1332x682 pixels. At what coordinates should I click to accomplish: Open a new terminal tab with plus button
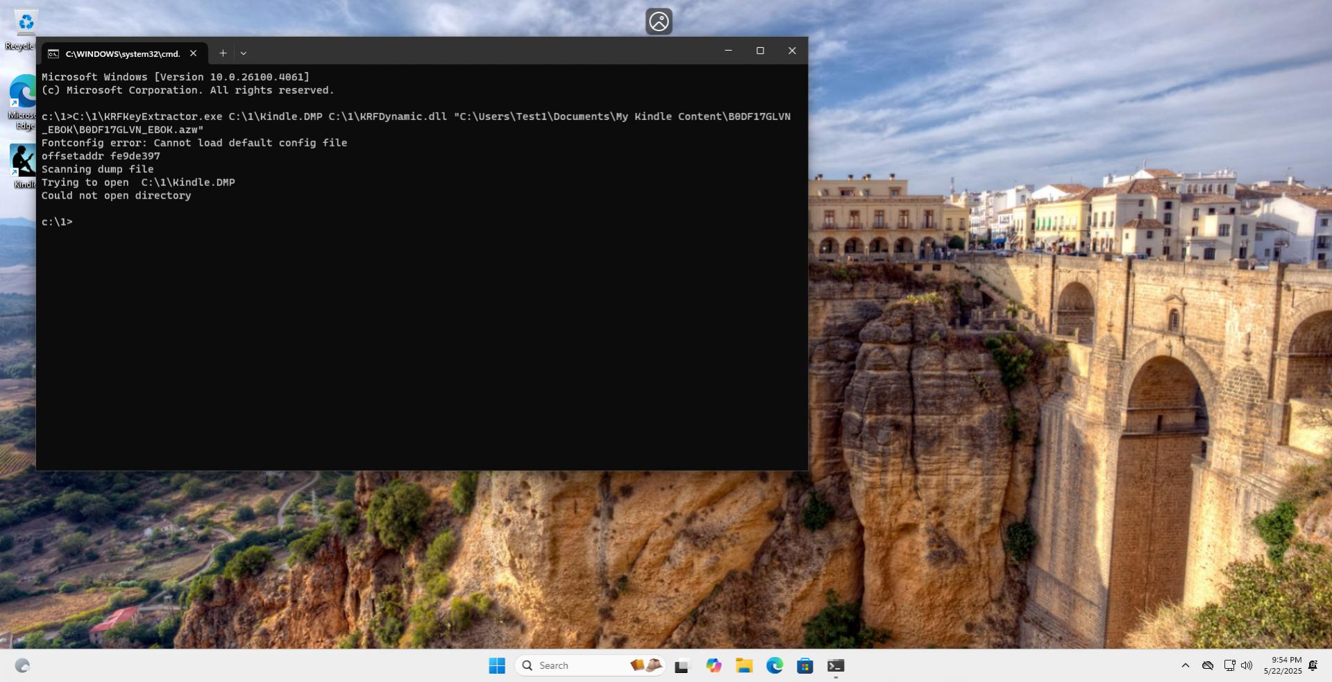click(223, 53)
